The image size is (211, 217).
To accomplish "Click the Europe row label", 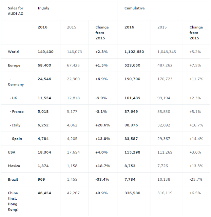I will click(x=14, y=65).
